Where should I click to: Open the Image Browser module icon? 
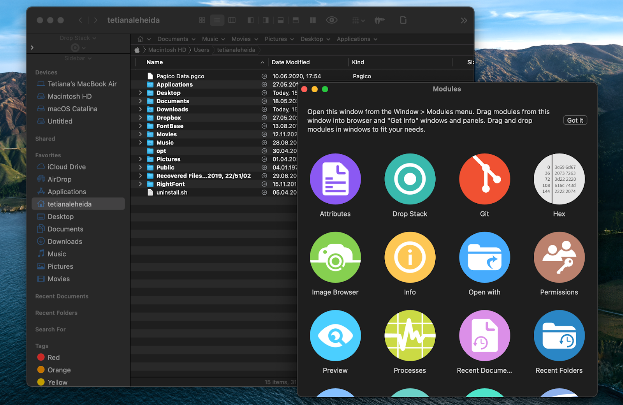[x=335, y=257]
